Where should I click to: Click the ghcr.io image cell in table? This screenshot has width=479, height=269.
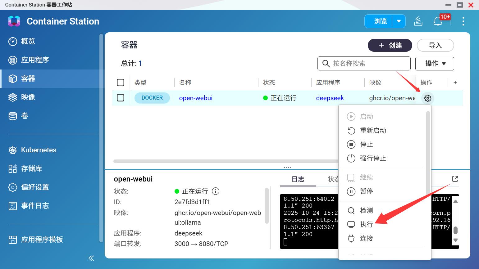point(392,98)
